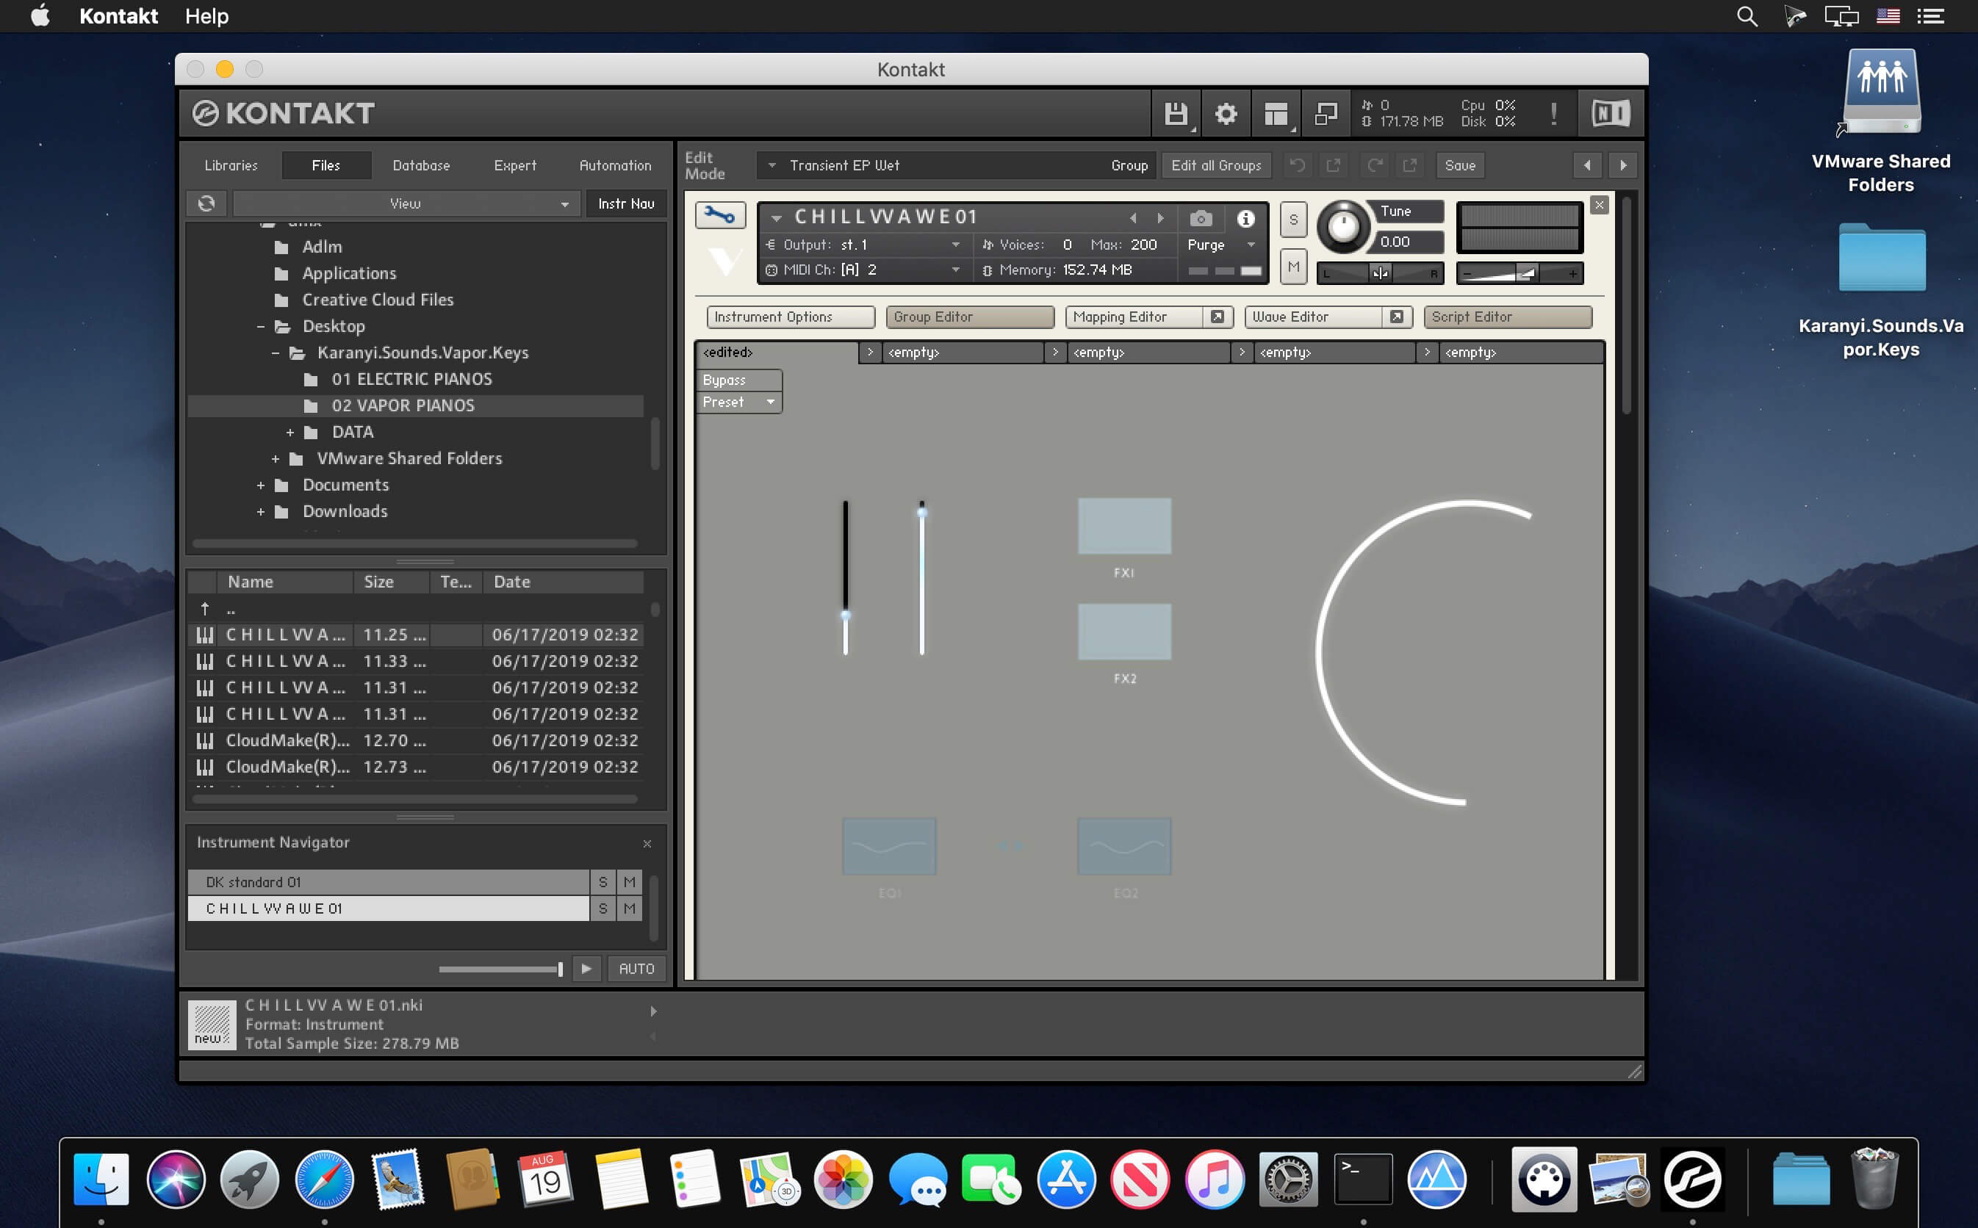Switch to the Libraries tab
This screenshot has height=1228, width=1978.
[231, 166]
